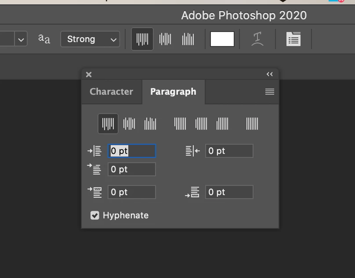The height and width of the screenshot is (278, 355).
Task: Switch to the Character tab
Action: [112, 92]
